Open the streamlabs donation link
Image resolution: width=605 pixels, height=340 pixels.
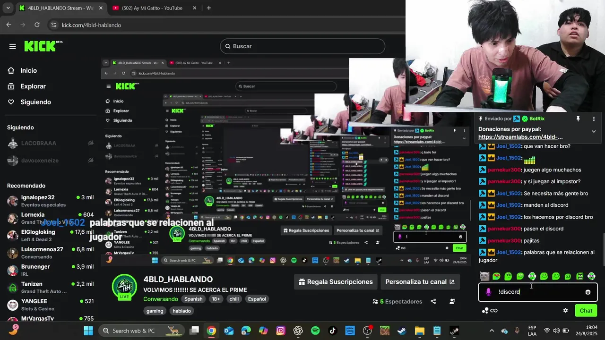click(x=520, y=137)
